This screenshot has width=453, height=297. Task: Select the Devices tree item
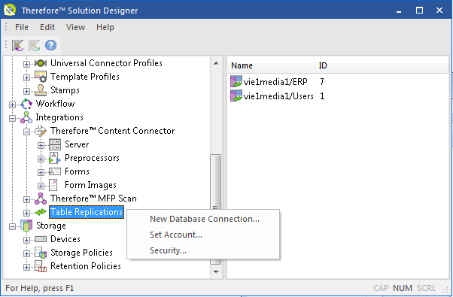[x=65, y=239]
